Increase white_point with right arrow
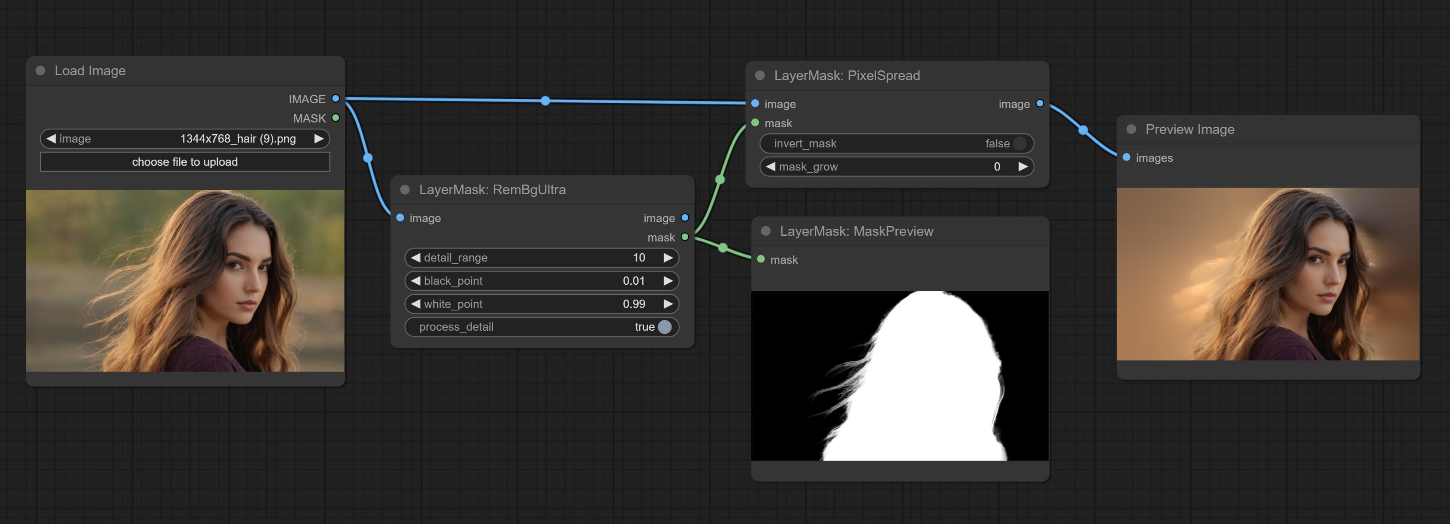This screenshot has height=524, width=1450. click(x=668, y=304)
